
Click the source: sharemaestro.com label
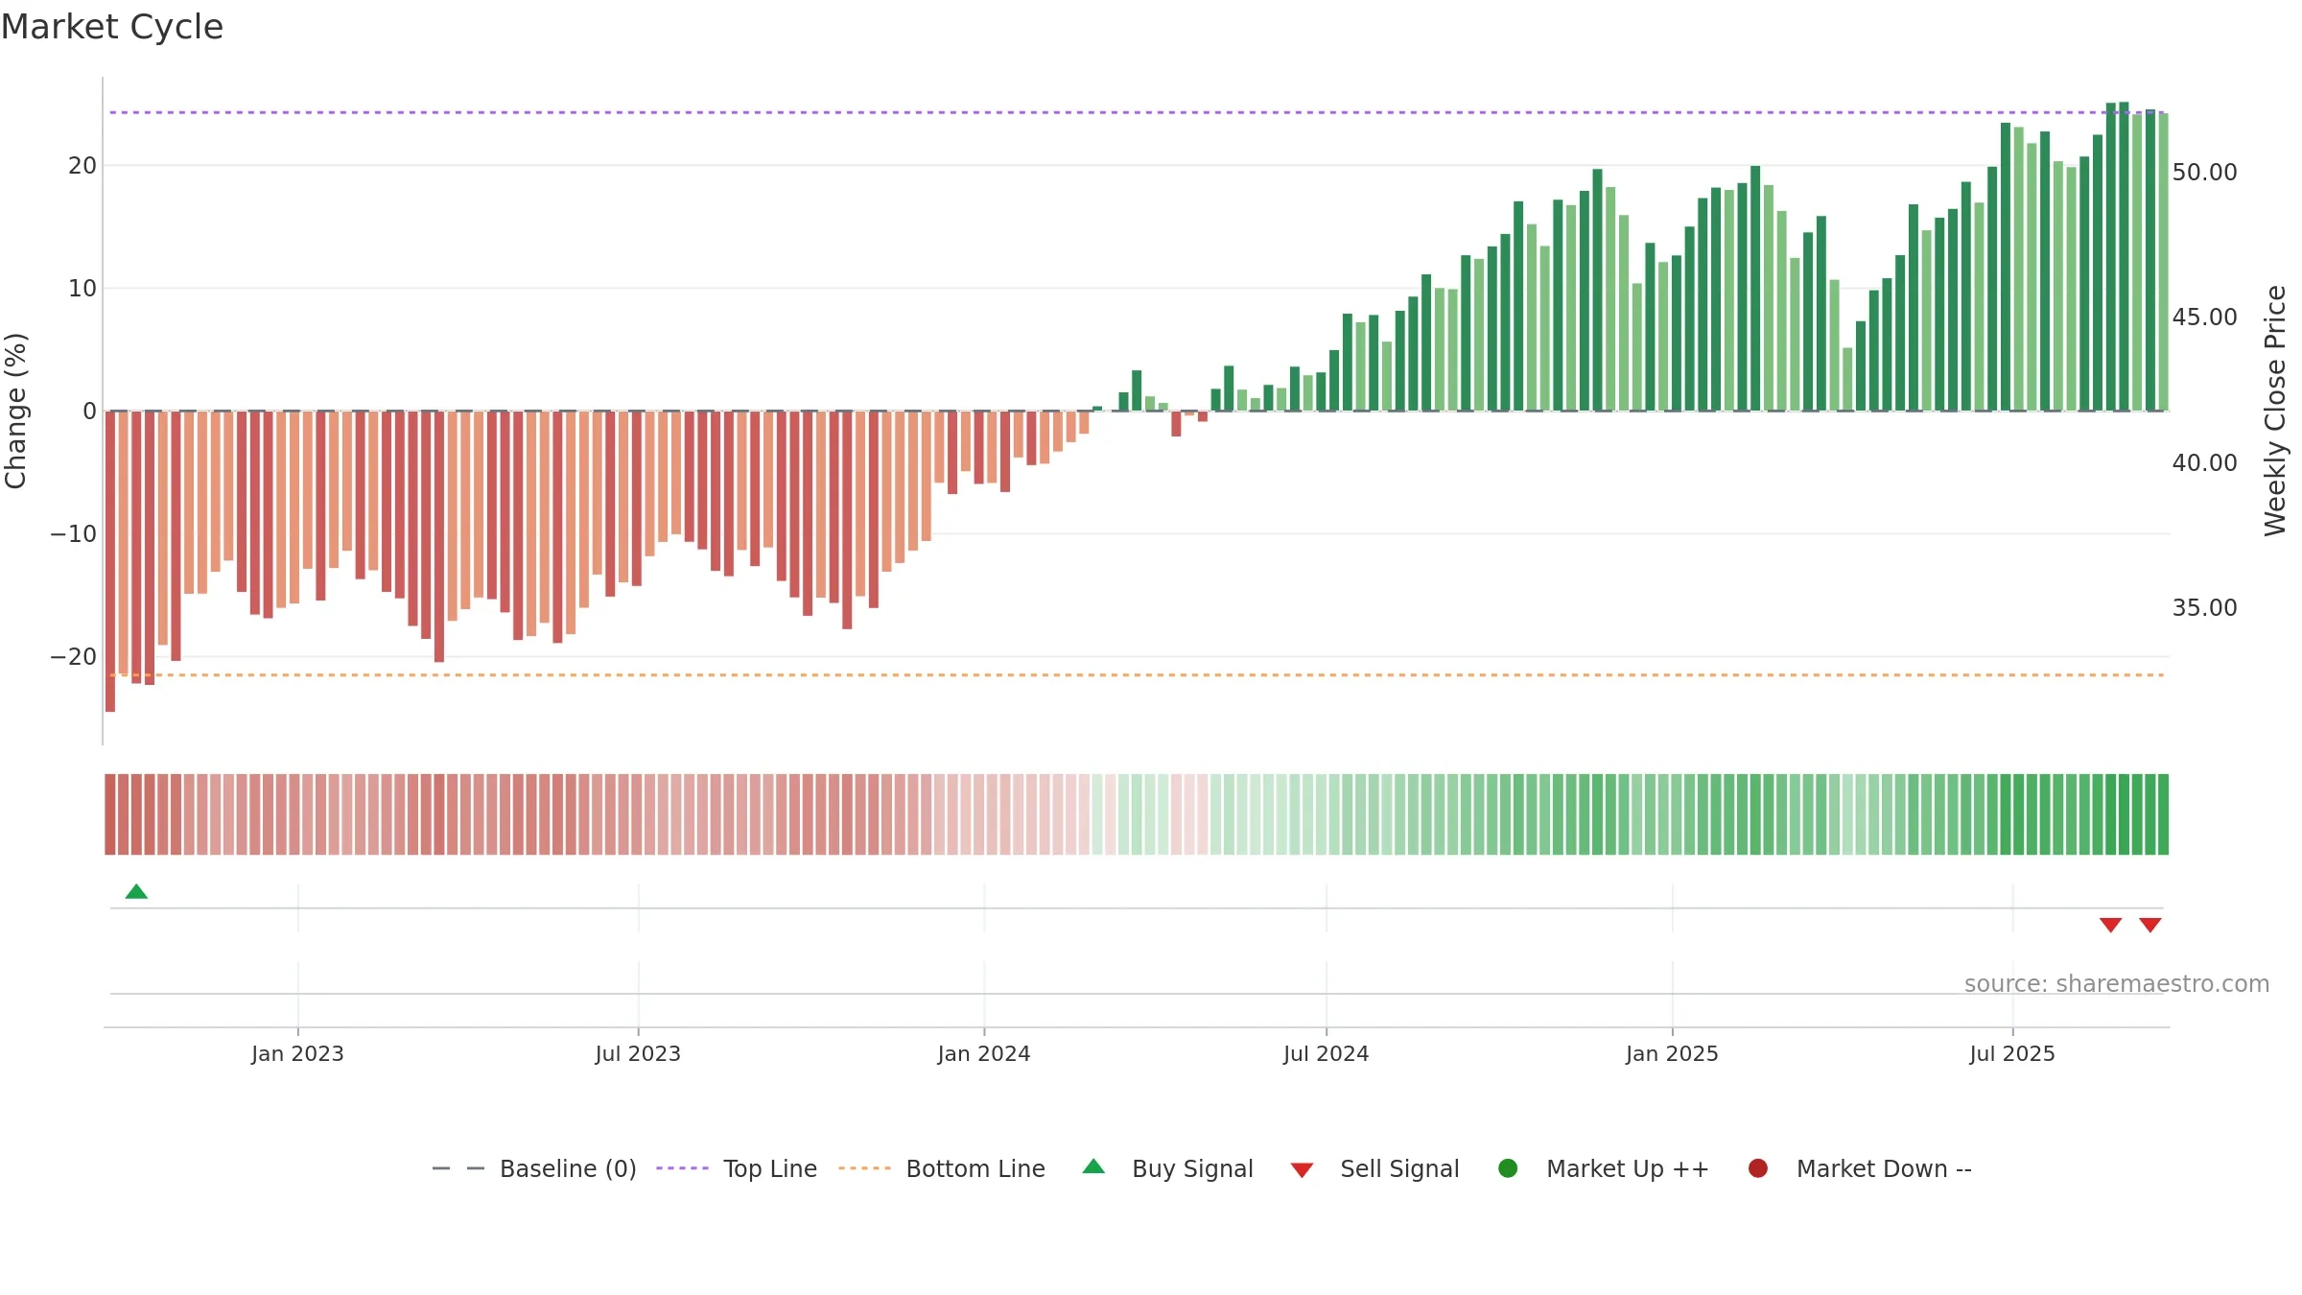tap(2117, 984)
